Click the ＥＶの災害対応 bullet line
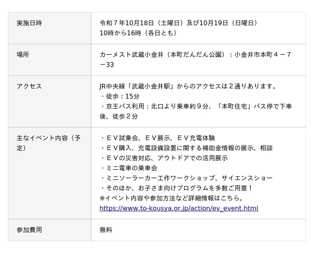 [x=164, y=158]
